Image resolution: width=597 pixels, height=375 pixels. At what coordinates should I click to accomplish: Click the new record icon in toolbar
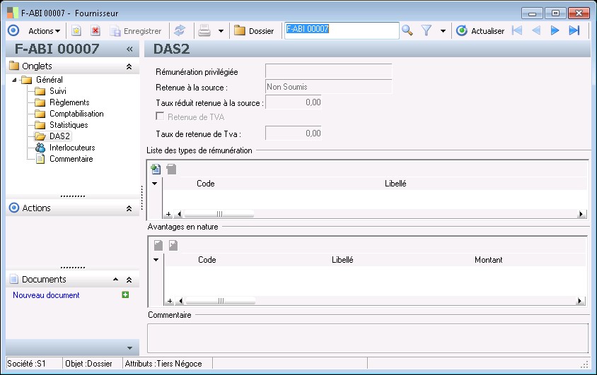(76, 30)
